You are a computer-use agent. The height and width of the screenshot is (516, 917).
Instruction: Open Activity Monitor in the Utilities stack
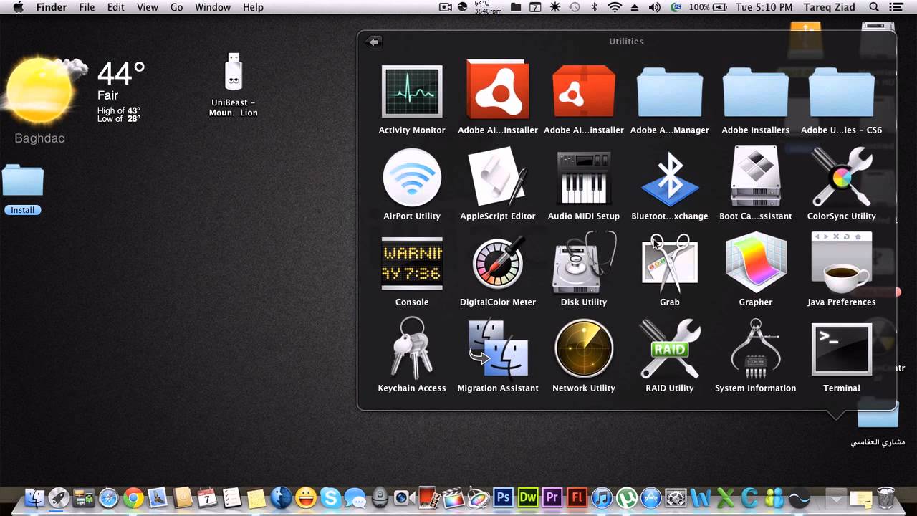(x=412, y=92)
